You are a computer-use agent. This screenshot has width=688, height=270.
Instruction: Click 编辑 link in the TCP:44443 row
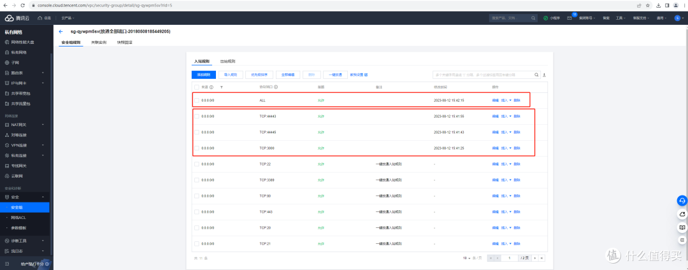495,116
